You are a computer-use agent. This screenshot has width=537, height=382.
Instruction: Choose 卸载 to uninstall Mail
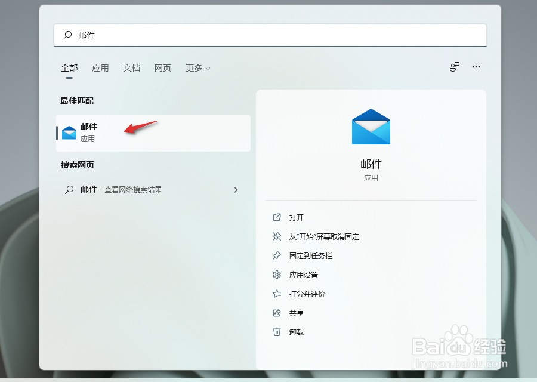click(296, 332)
